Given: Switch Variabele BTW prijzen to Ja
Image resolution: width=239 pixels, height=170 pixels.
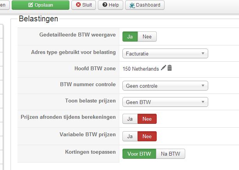Looking at the screenshot, I should (x=130, y=136).
